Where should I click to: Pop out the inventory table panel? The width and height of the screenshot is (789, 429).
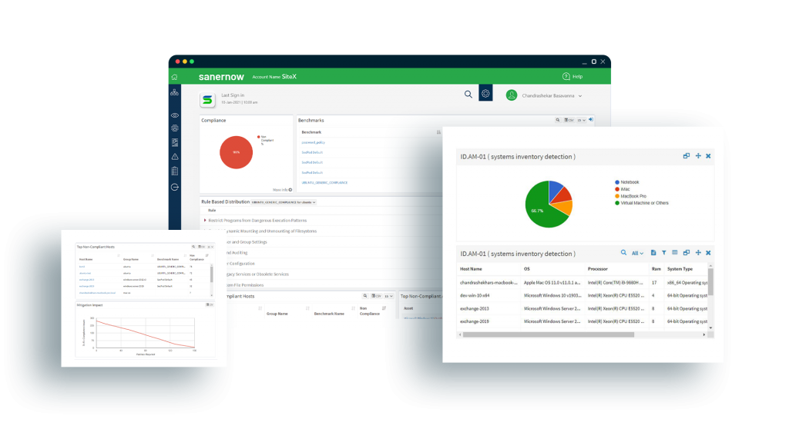(x=687, y=253)
